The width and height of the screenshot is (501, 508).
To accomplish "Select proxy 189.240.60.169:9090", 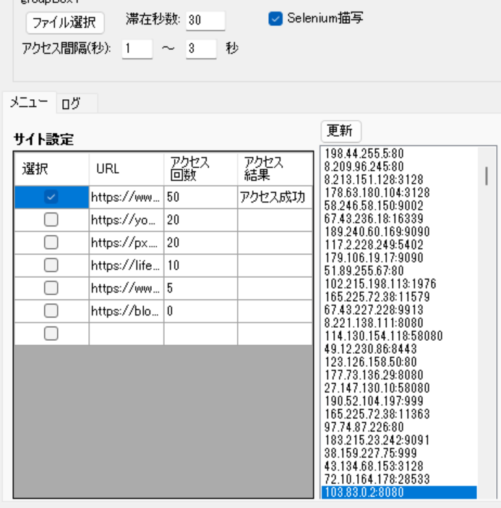I will (x=399, y=232).
